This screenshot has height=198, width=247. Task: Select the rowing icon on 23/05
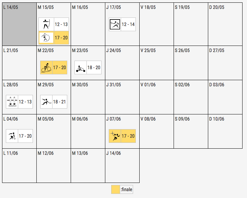pyautogui.click(x=81, y=67)
